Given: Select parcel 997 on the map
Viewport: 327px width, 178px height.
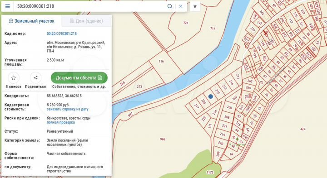Looking at the screenshot, I should [130, 115].
